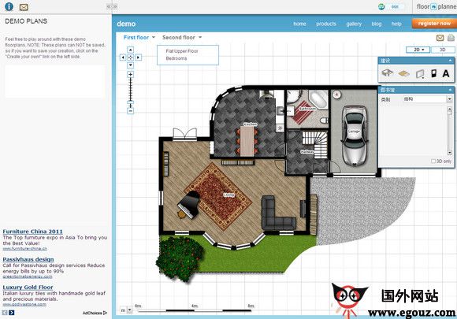
Task: Enable the 3D only checkbox
Action: pyautogui.click(x=433, y=161)
